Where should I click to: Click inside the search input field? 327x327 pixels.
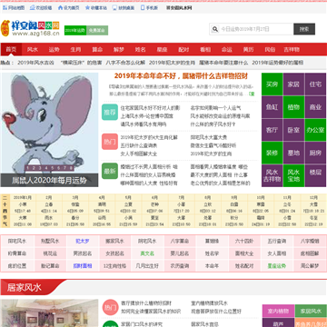(256, 29)
